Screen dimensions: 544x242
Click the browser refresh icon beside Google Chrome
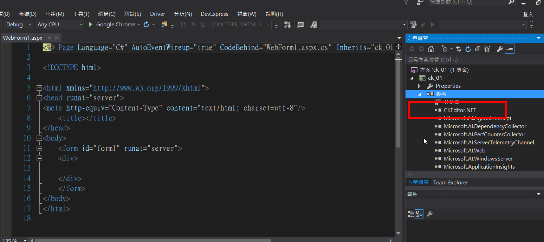(x=147, y=25)
